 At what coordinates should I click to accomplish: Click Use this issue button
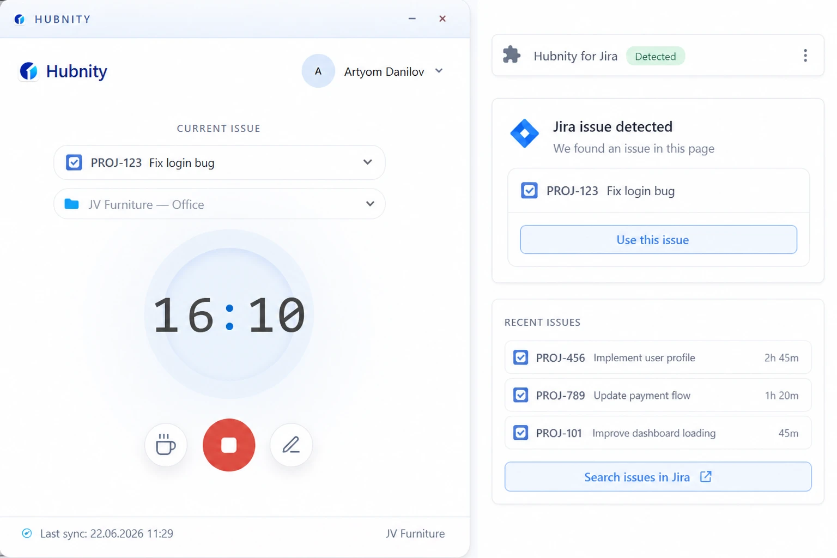(x=658, y=239)
